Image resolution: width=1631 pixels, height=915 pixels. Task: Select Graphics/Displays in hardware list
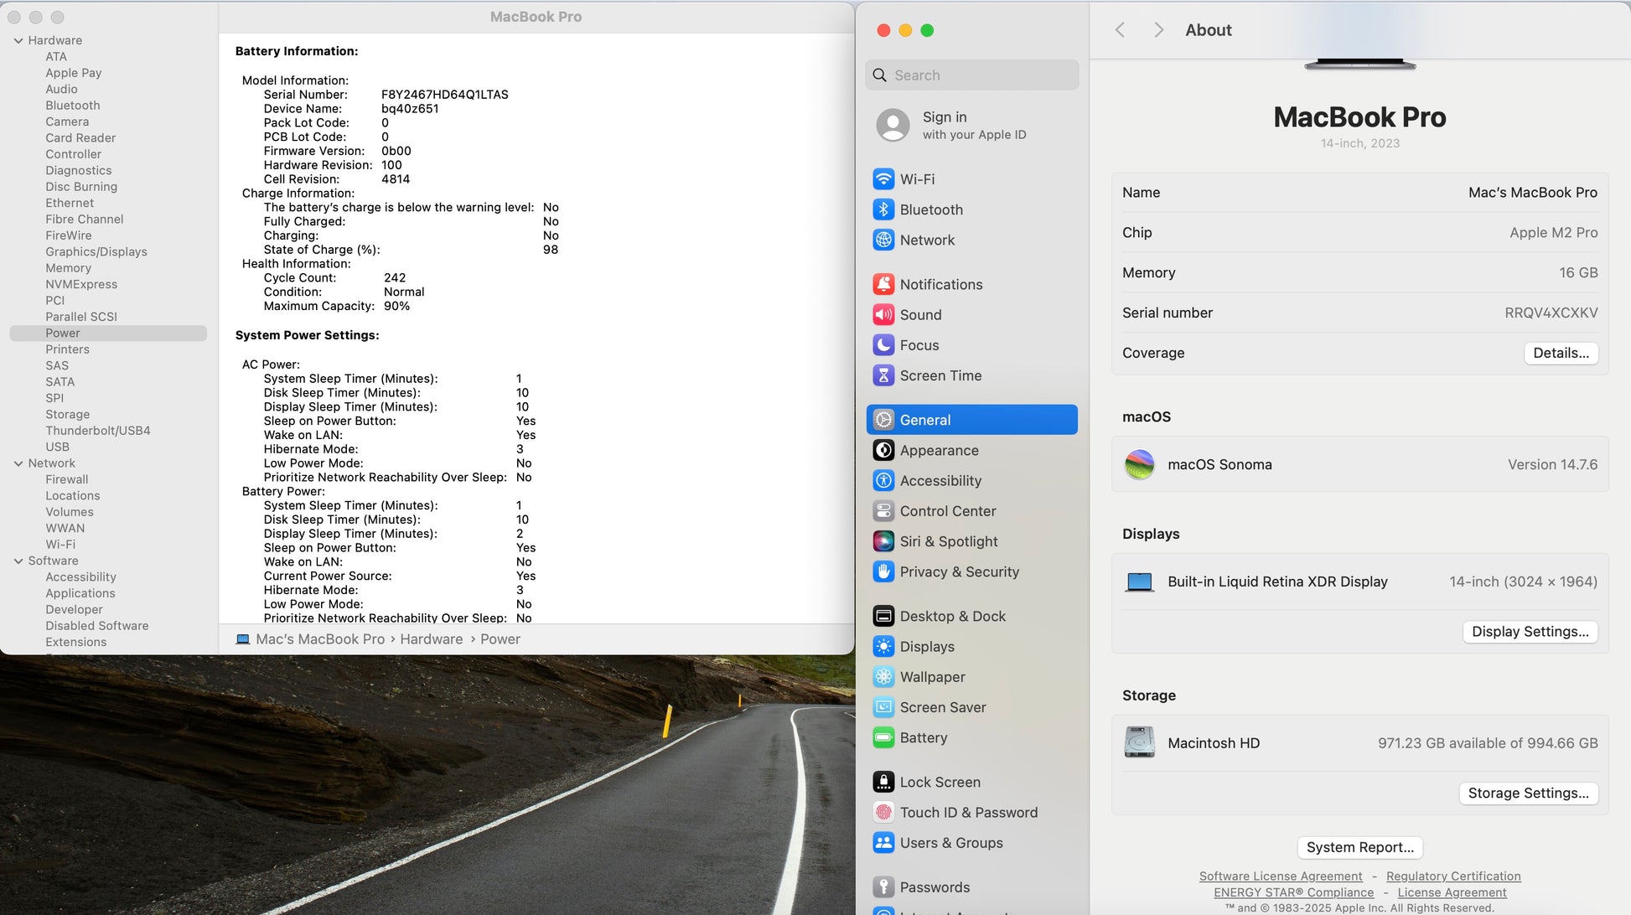tap(96, 251)
